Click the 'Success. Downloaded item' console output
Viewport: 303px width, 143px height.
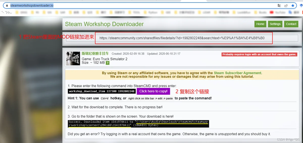[x=138, y=123]
